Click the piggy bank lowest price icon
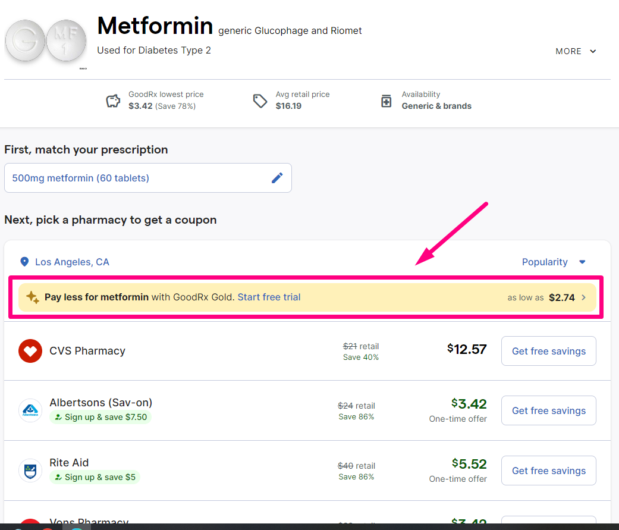This screenshot has width=619, height=530. 113,101
